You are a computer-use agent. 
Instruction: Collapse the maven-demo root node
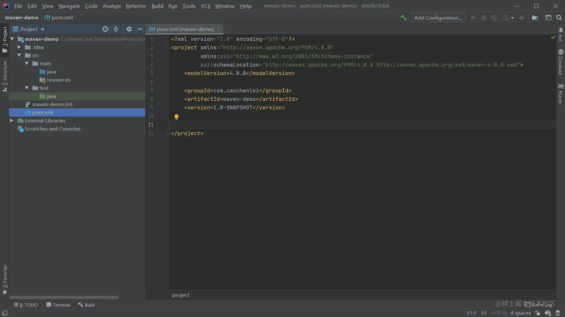tap(12, 39)
